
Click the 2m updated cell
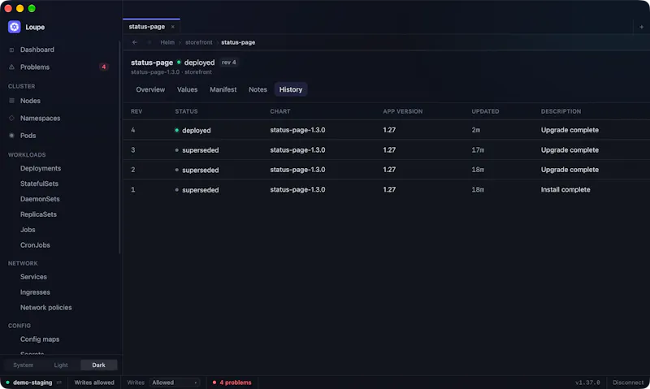[475, 130]
